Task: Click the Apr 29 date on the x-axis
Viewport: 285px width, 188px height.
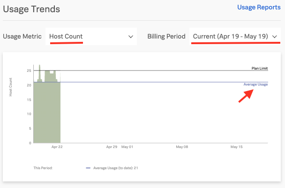Action: point(112,147)
